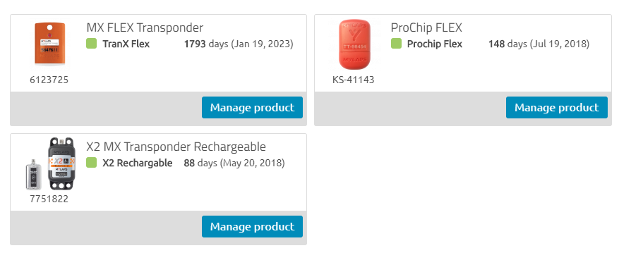Open X2 MX Transponder Rechargeable title
The image size is (631, 272).
(176, 147)
